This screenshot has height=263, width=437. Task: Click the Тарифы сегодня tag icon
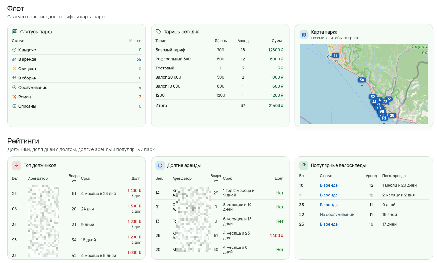[x=158, y=32]
